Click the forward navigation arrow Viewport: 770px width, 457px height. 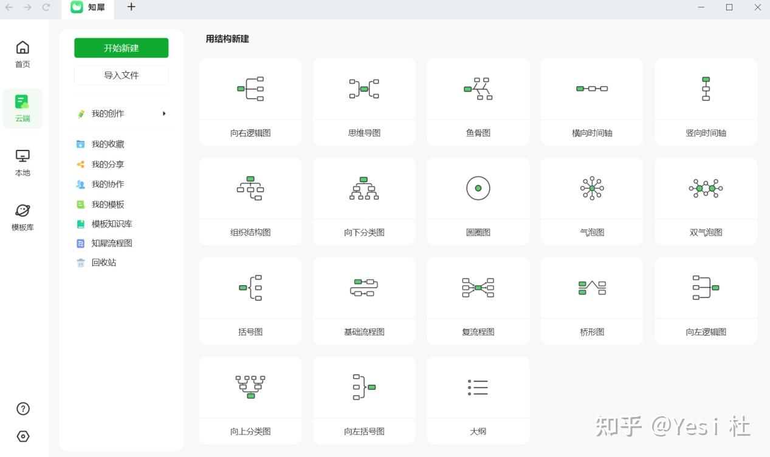tap(27, 7)
